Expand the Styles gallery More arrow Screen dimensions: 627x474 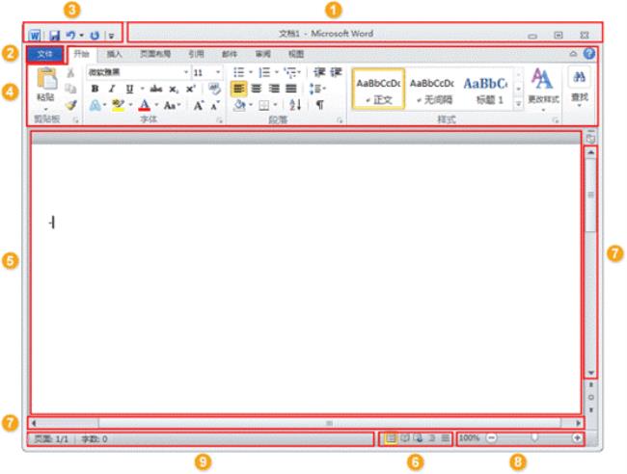pyautogui.click(x=518, y=104)
